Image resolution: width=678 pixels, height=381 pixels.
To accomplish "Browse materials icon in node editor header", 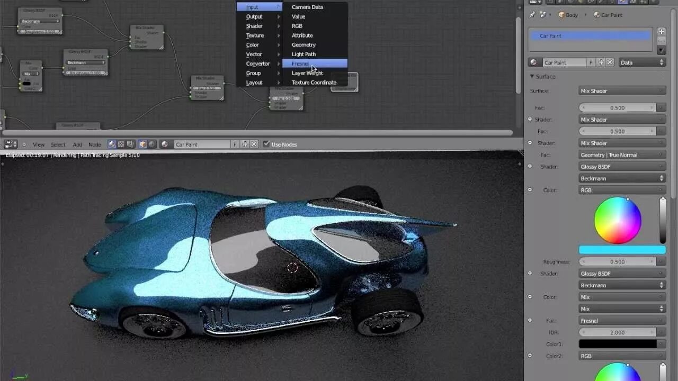I will point(165,144).
